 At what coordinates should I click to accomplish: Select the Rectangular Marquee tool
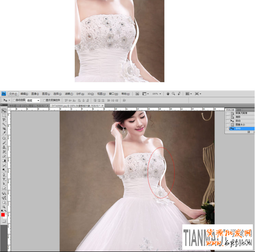pyautogui.click(x=4, y=115)
